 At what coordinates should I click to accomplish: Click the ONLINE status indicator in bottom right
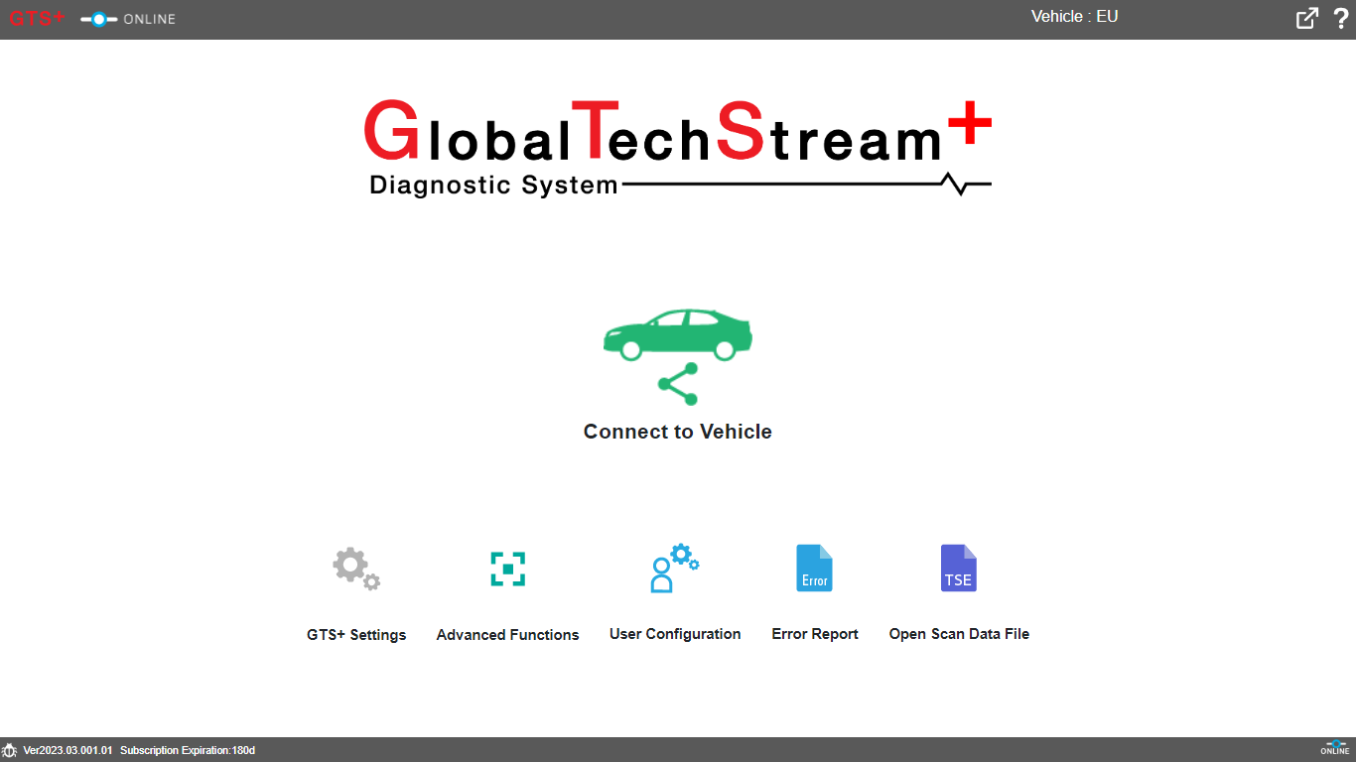[x=1335, y=748]
